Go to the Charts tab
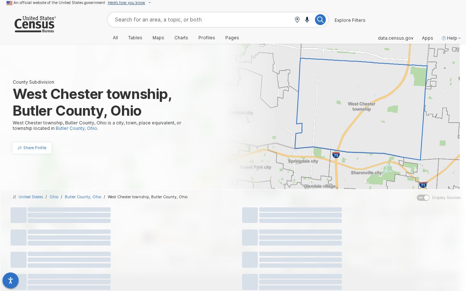Viewport: 466px width, 291px height. tap(181, 38)
